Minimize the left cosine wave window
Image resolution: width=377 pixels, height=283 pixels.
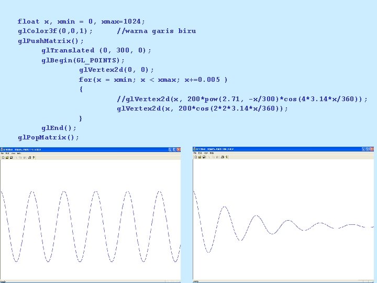pos(170,149)
